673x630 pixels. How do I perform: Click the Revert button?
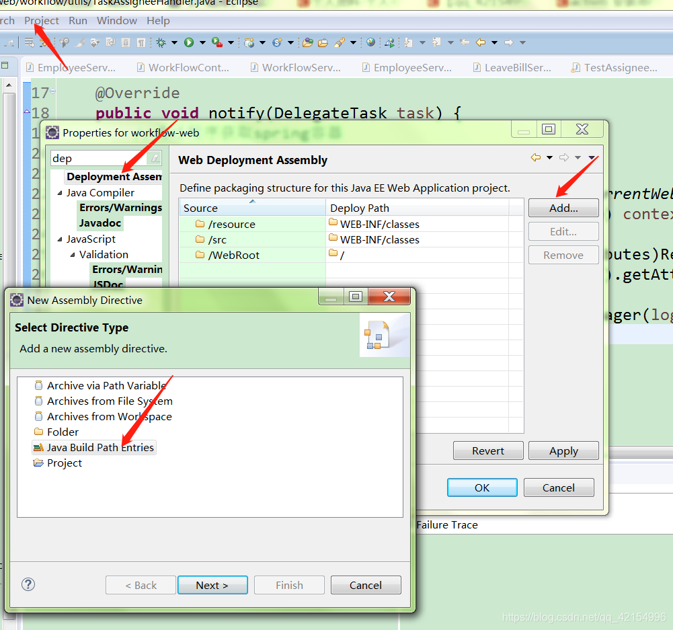pos(488,450)
